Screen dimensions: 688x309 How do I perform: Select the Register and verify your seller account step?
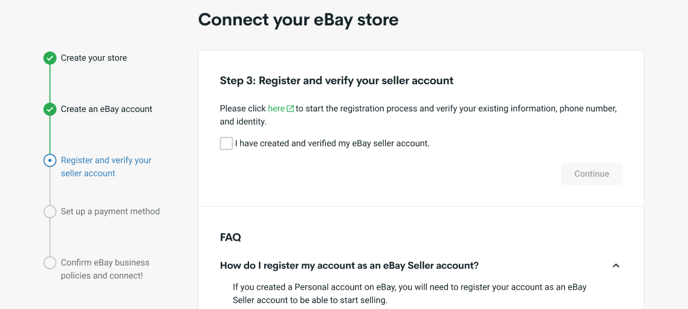pos(106,167)
